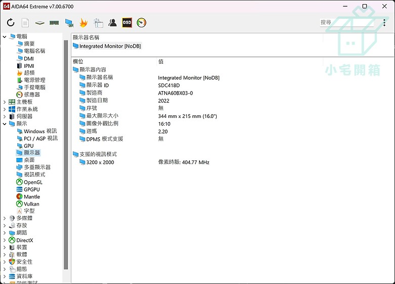Collapse the 電腦 tree node

pos(5,37)
